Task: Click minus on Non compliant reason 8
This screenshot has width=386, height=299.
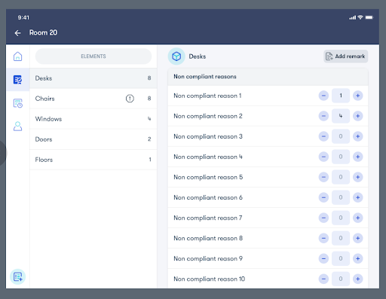Action: click(x=323, y=238)
